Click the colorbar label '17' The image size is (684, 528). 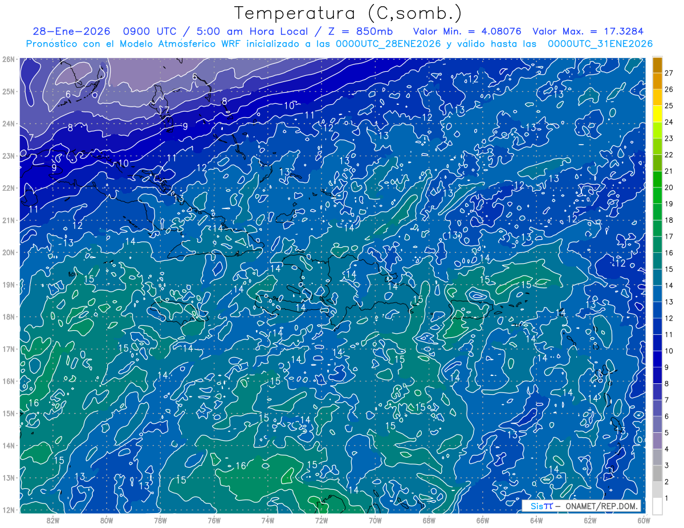(669, 236)
